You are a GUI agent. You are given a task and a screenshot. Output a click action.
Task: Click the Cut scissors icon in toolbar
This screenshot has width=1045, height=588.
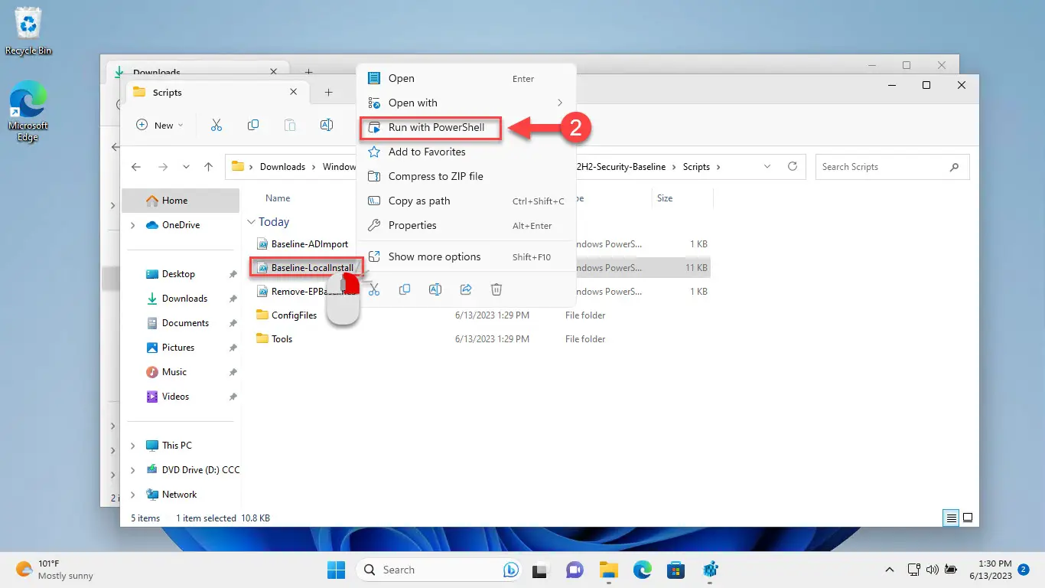216,125
